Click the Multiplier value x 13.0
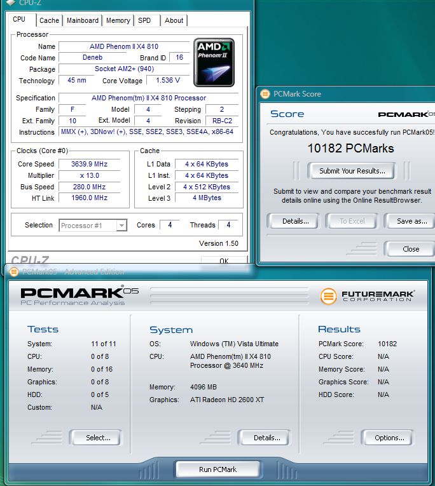Viewport: 435px width, 486px height. coord(90,175)
